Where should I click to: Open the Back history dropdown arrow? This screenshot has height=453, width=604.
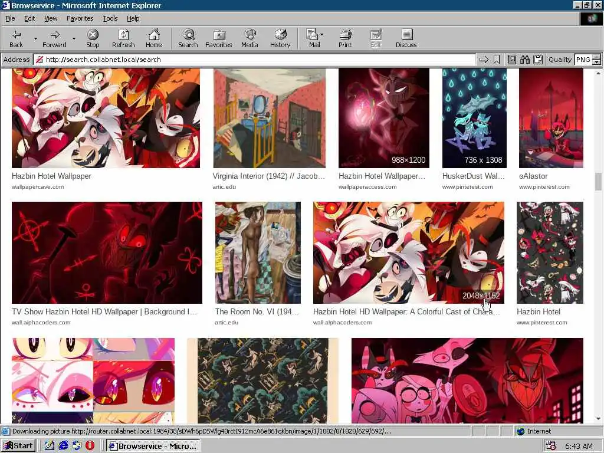click(35, 39)
